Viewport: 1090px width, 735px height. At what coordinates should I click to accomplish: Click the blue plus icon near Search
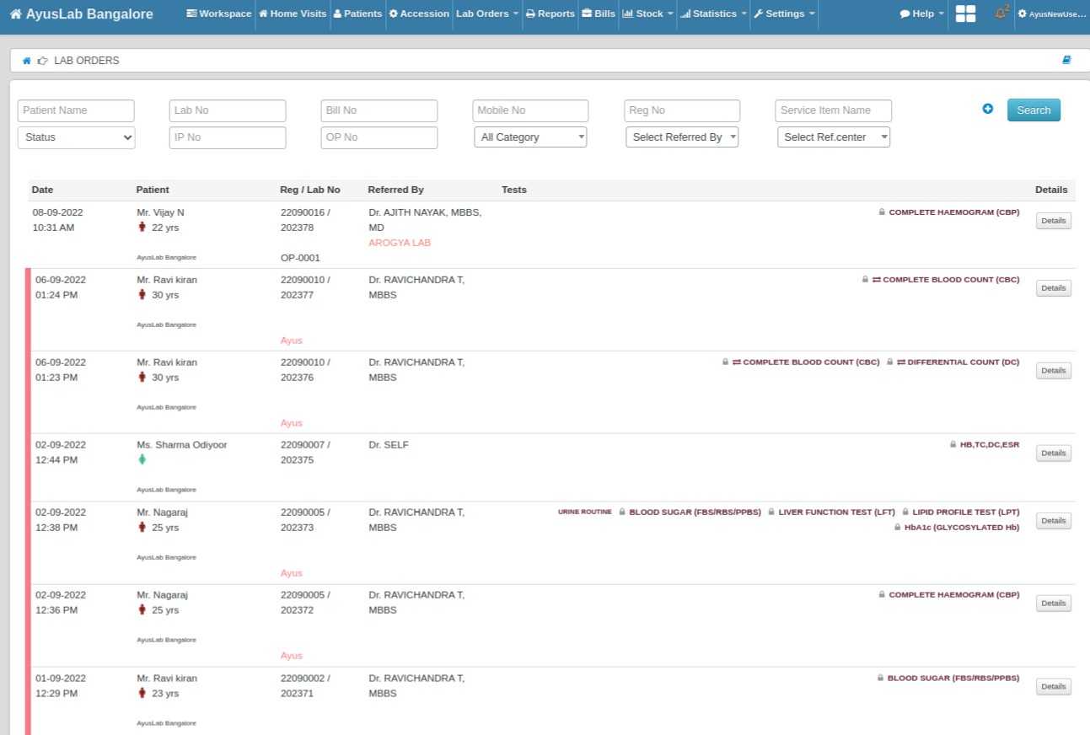[987, 109]
